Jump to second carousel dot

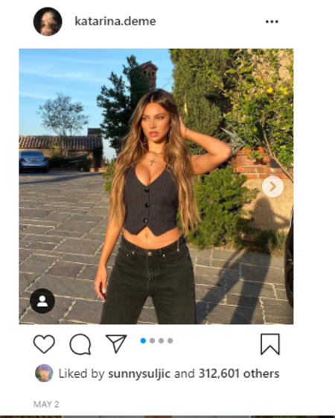coord(152,341)
